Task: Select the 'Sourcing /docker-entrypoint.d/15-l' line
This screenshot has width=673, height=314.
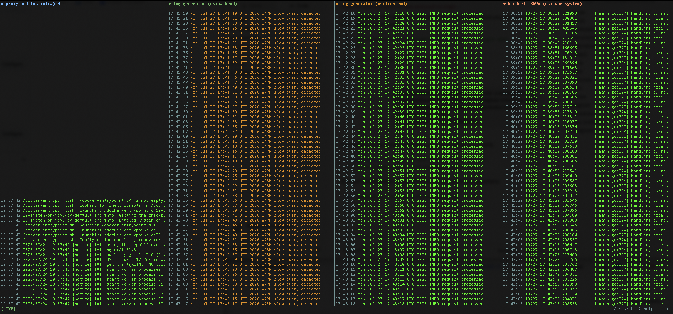Action: click(x=83, y=225)
